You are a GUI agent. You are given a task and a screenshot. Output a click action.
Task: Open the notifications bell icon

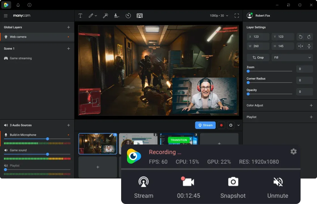[x=18, y=5]
